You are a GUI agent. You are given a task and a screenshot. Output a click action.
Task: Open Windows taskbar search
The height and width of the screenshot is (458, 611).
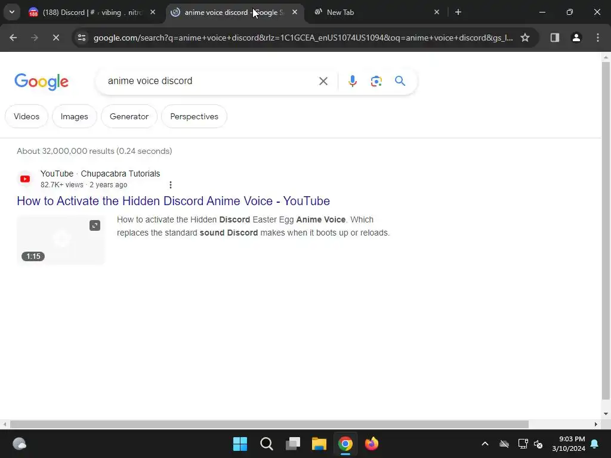coord(267,444)
